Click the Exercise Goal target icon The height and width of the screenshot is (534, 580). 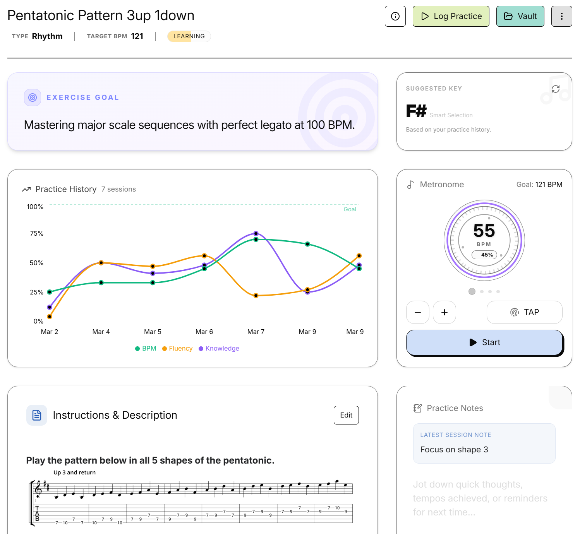coord(33,98)
